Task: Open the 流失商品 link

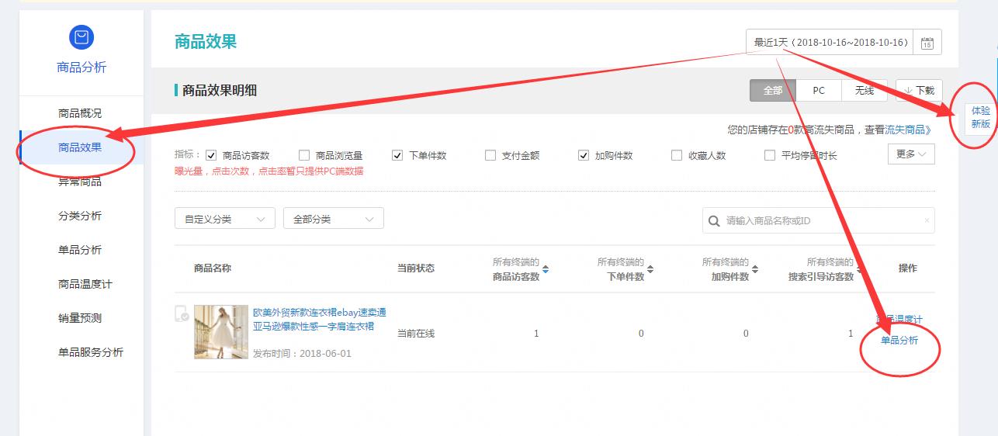Action: (908, 130)
